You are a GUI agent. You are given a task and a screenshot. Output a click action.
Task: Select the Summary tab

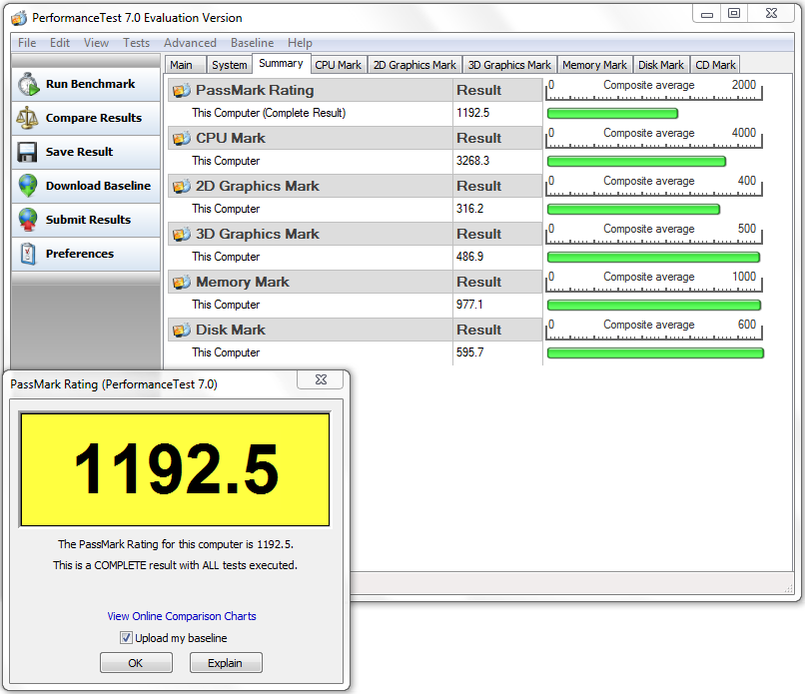coord(282,64)
